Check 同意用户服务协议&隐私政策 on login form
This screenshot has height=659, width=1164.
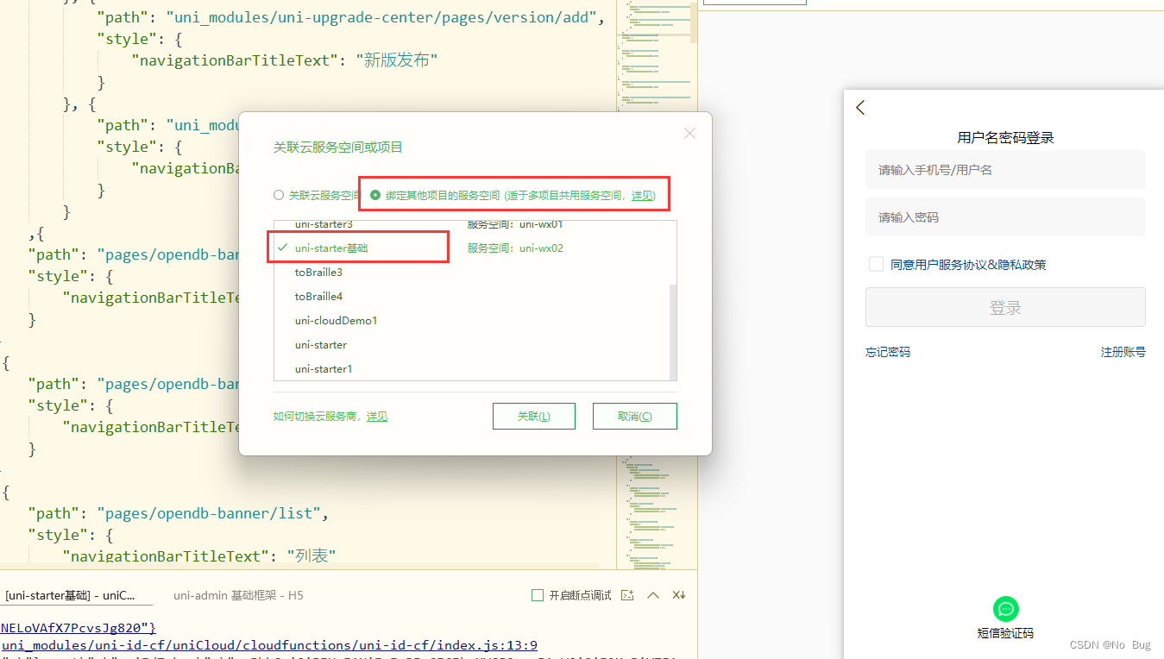pyautogui.click(x=876, y=264)
